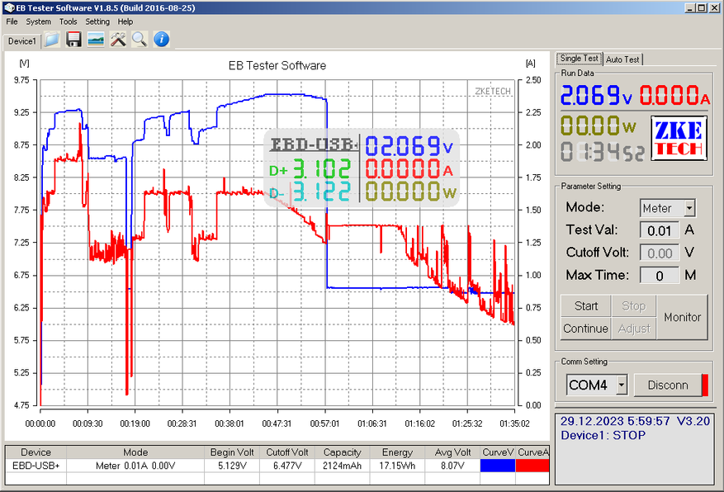Select the Device1 tab
The width and height of the screenshot is (724, 492).
[21, 41]
